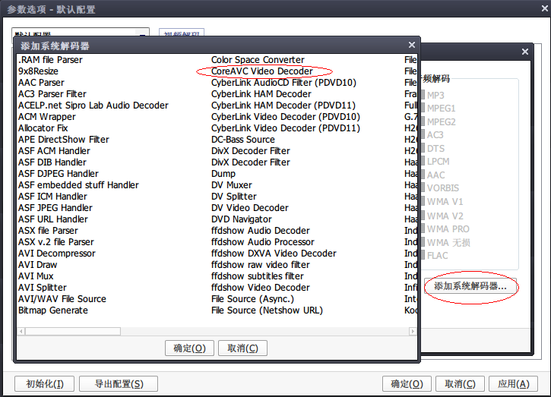Click 初始化(I) button

pyautogui.click(x=44, y=383)
